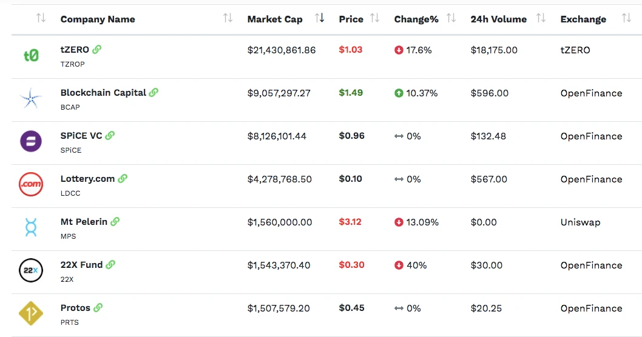Open the Blockchain Capital company link
Image resolution: width=642 pixels, height=337 pixels.
103,92
